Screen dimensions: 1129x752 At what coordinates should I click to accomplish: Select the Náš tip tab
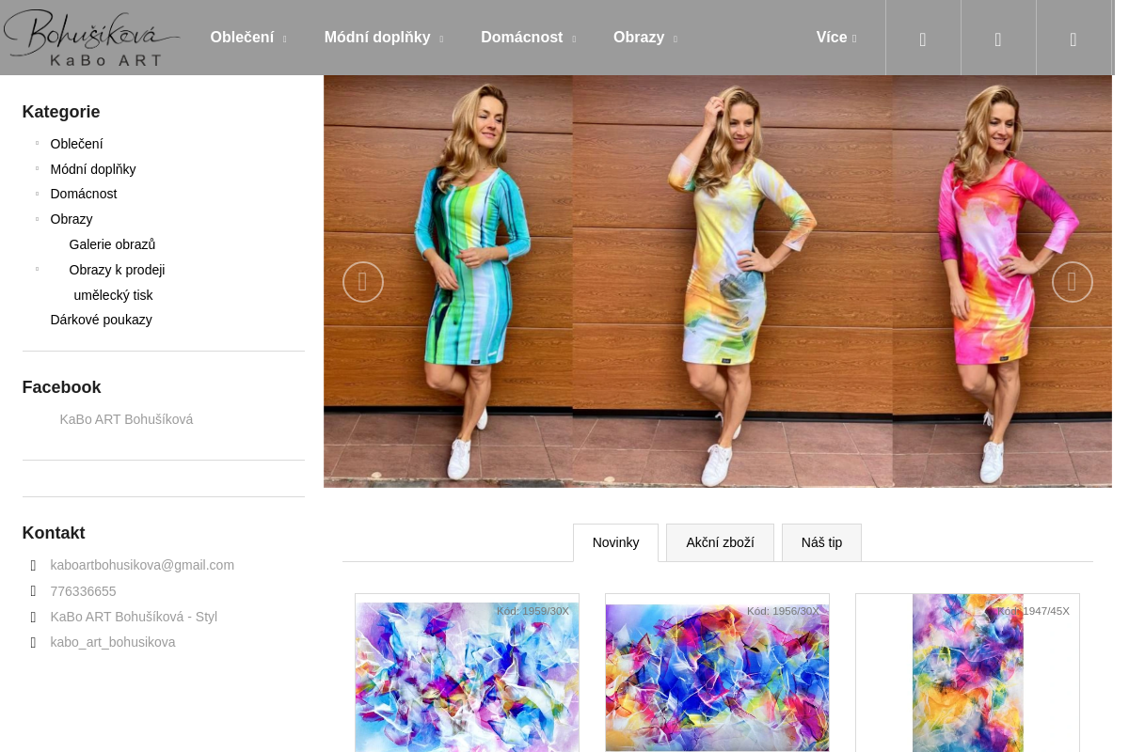click(821, 542)
